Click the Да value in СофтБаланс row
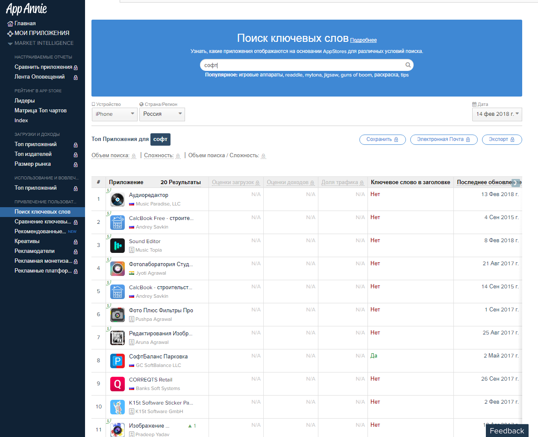This screenshot has width=538, height=437. coord(374,356)
